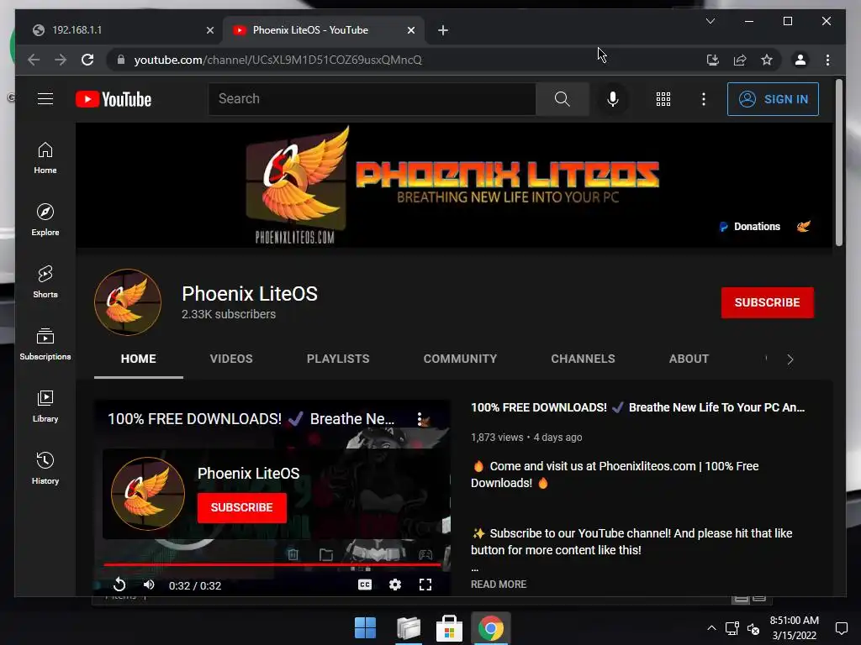Click the YouTube logo
861x645 pixels.
tap(114, 99)
